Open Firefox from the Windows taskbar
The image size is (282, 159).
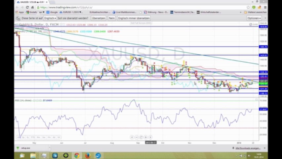(88, 155)
